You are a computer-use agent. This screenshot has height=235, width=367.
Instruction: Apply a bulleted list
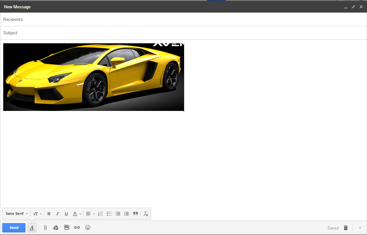[109, 214]
